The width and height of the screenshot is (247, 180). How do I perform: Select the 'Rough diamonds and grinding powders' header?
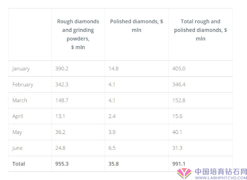click(78, 34)
